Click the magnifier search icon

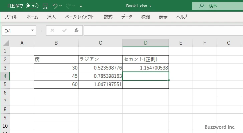pyautogui.click(x=201, y=6)
